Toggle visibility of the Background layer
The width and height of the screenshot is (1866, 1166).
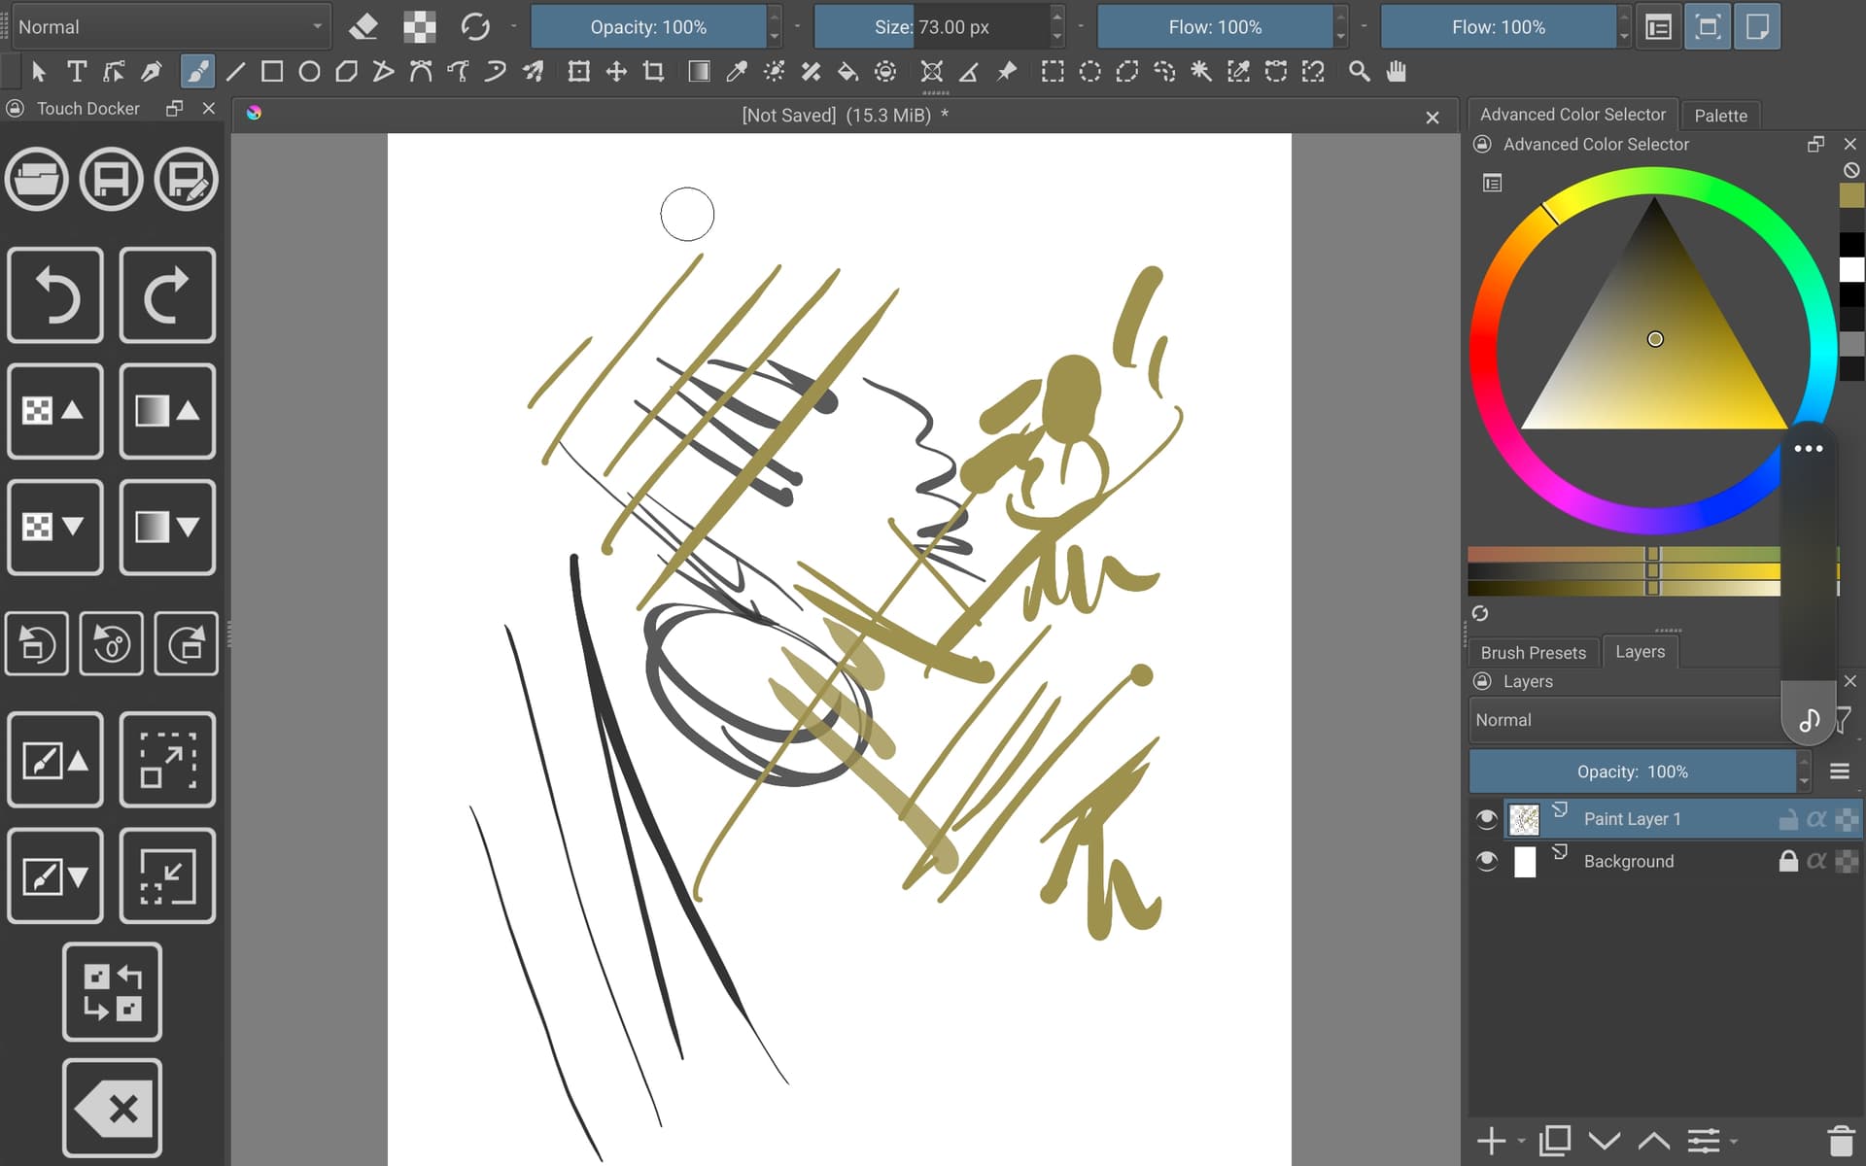1486,861
